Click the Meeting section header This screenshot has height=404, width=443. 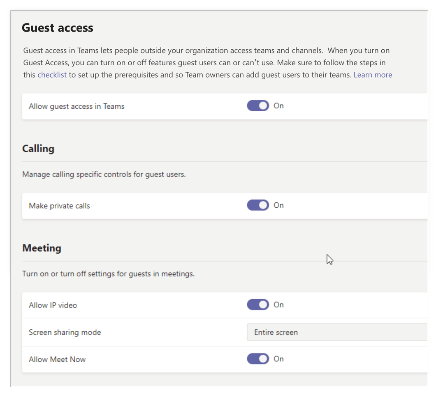[42, 248]
